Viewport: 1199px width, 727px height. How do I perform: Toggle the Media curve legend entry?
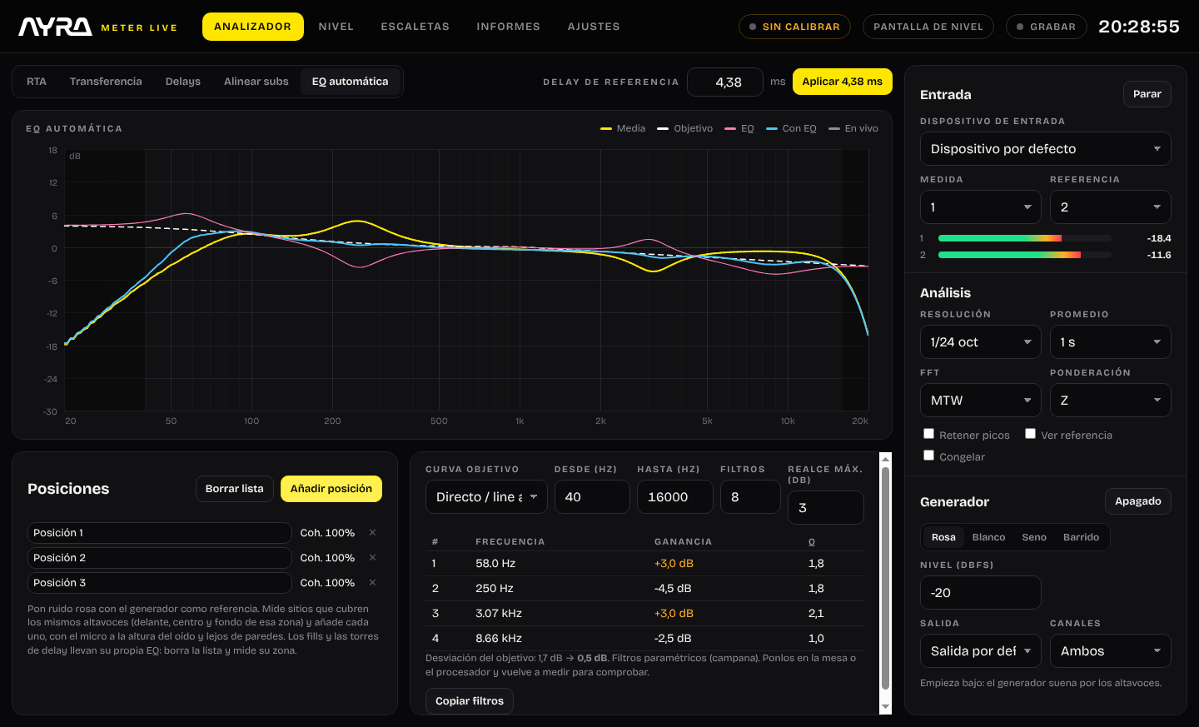click(623, 128)
